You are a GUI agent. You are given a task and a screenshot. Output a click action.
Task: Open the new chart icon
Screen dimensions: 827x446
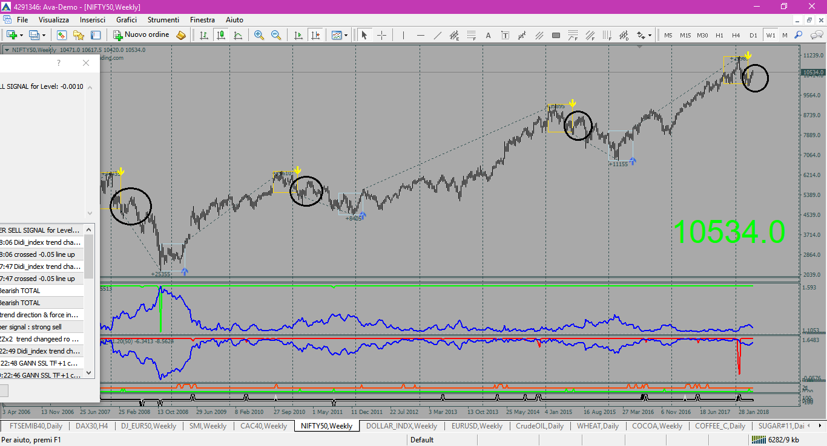point(11,35)
